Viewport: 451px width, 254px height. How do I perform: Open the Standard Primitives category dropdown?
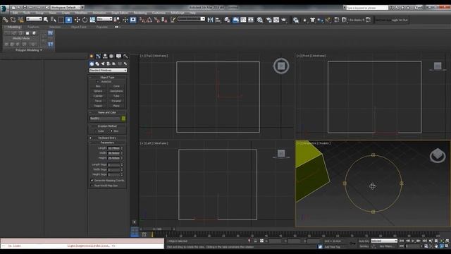[108, 71]
